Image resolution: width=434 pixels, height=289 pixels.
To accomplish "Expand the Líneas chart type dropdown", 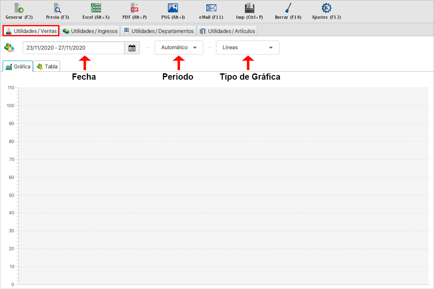I will click(247, 48).
